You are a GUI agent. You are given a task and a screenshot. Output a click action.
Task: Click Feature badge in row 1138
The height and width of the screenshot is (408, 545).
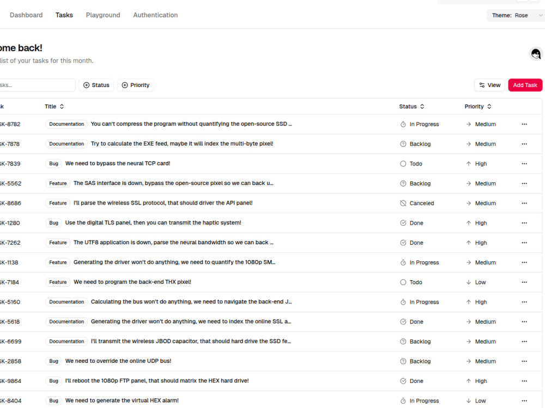(x=58, y=263)
